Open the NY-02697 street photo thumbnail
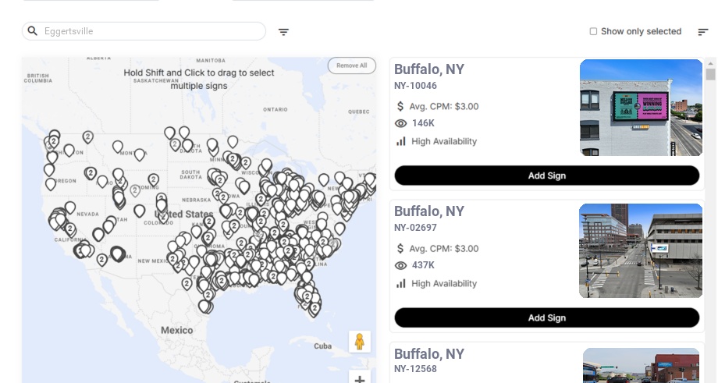 pos(641,250)
